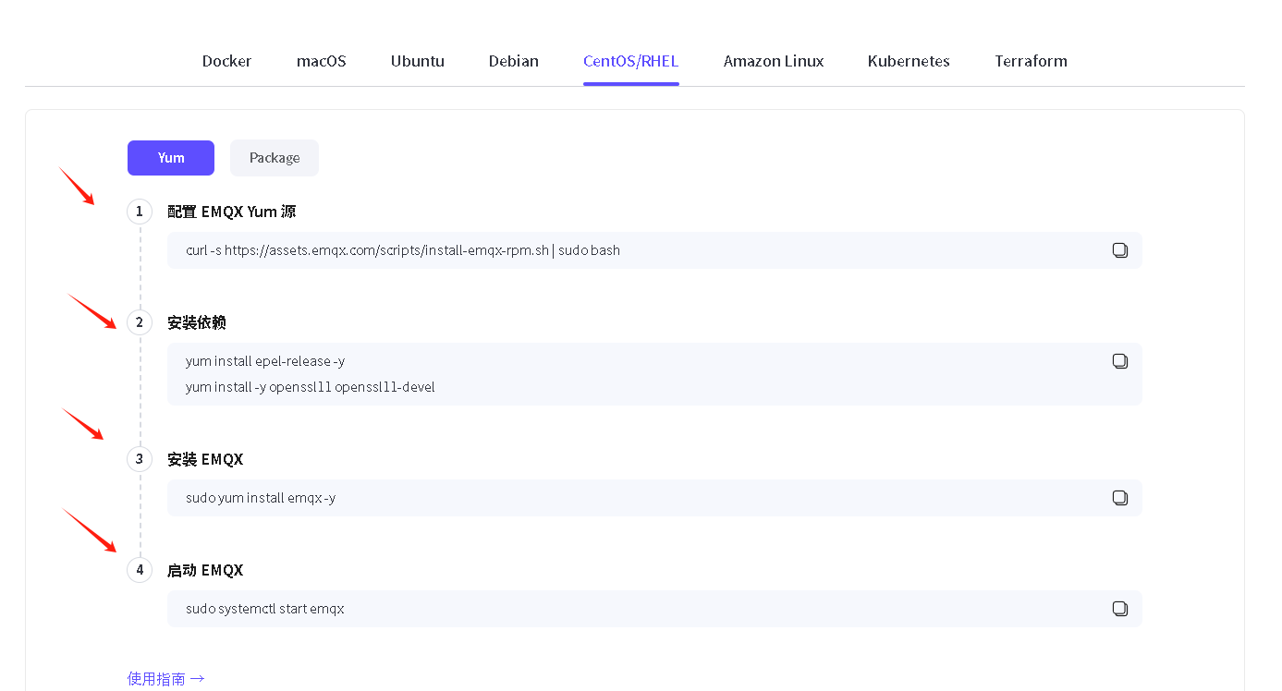Click the yum install -y openssl11 openssl11-devel line
Viewport: 1282px width, 691px height.
(x=310, y=387)
